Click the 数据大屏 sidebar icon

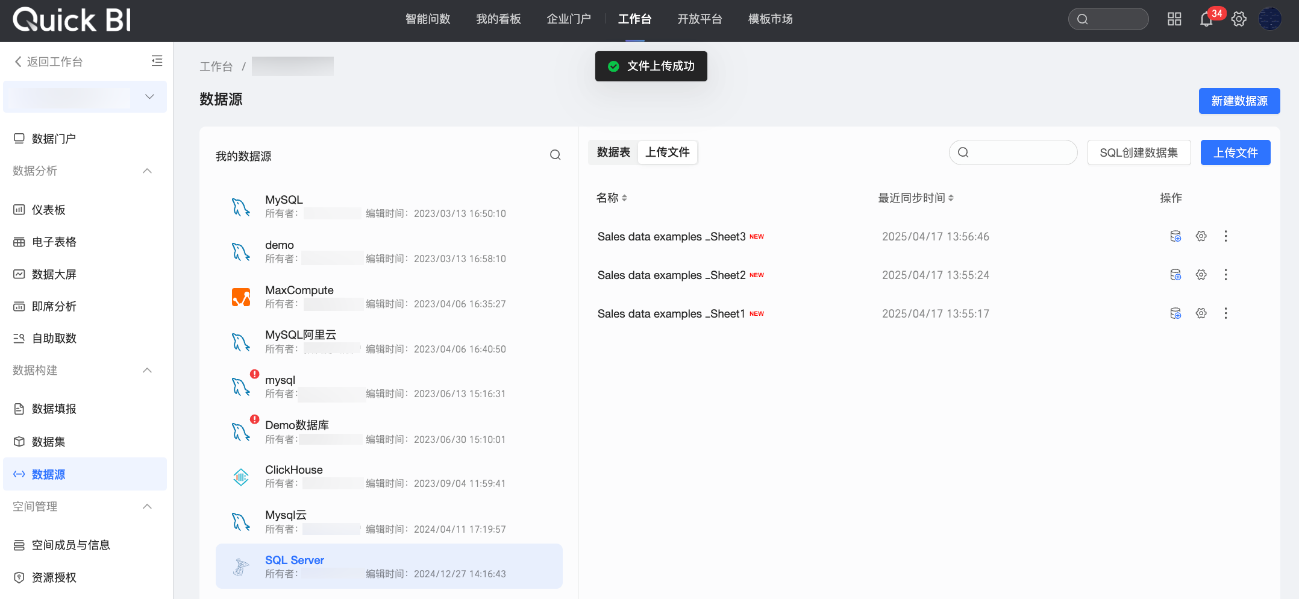[x=19, y=274]
